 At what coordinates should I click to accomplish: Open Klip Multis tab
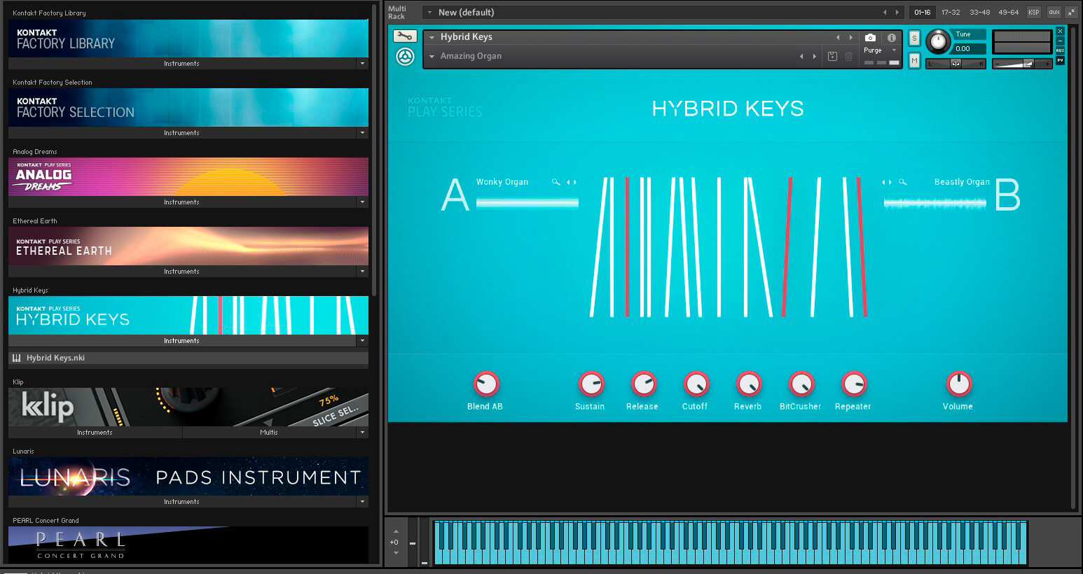click(269, 433)
